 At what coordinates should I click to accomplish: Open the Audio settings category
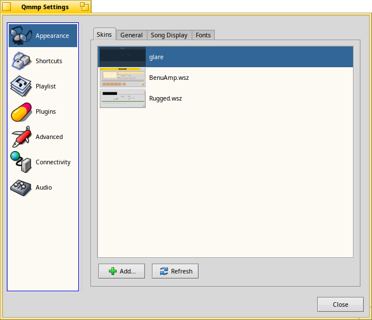point(44,187)
